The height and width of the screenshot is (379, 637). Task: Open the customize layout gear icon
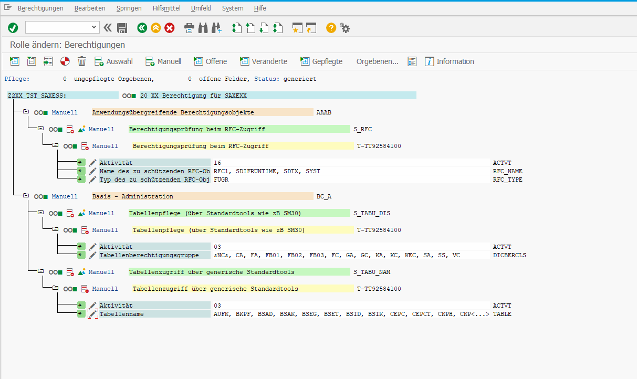pos(345,28)
